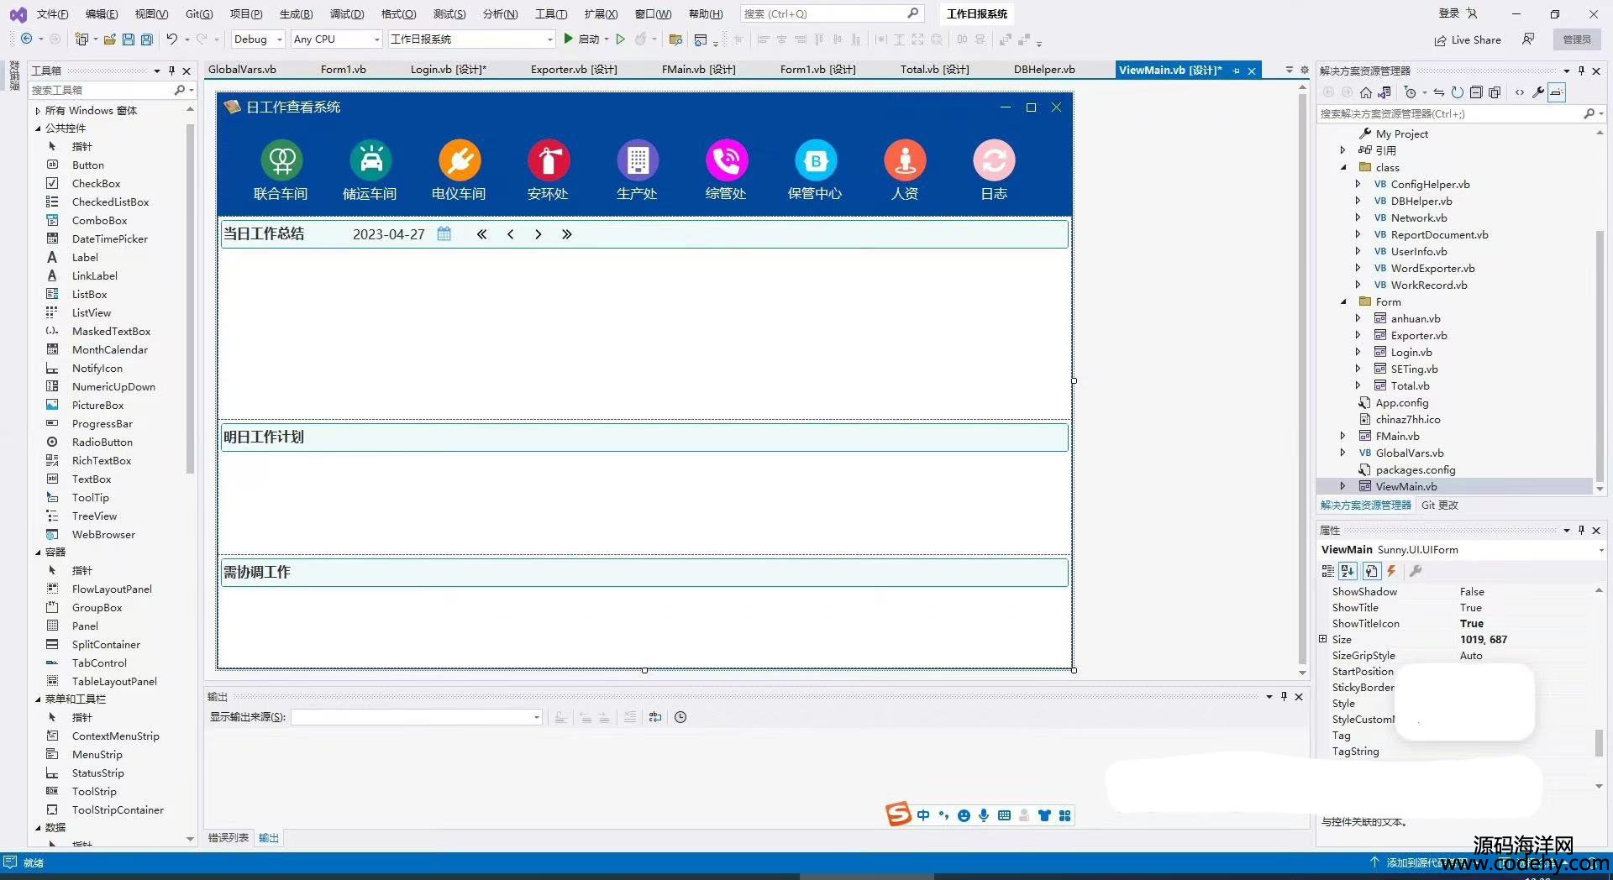Open the 调试(D) menu

coord(347,13)
